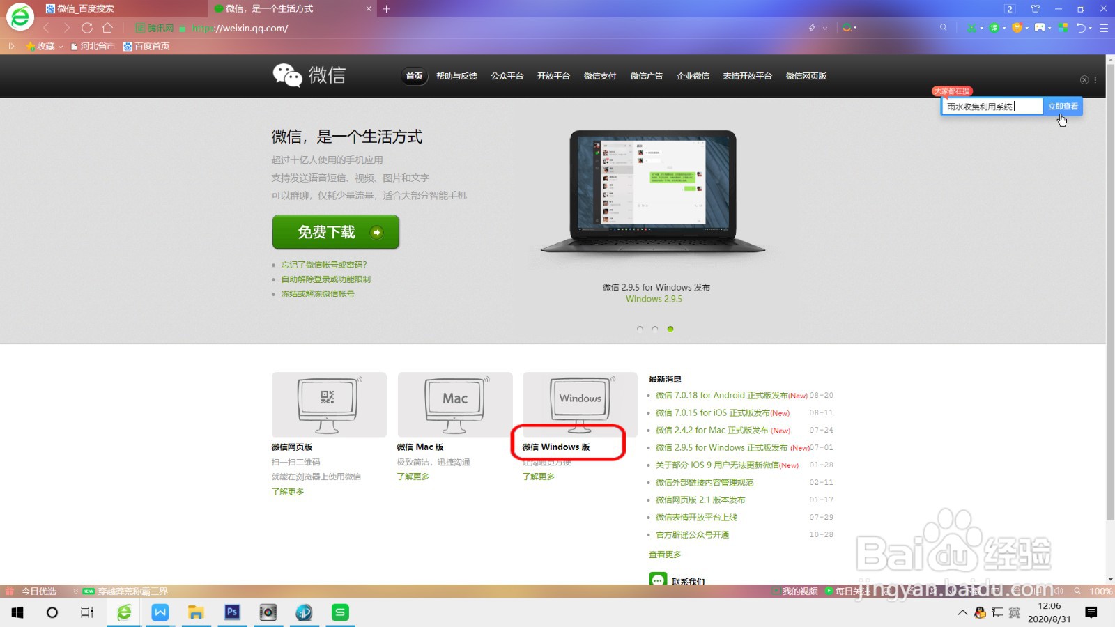Reload the page with the refresh icon
1115x627 pixels.
point(87,28)
